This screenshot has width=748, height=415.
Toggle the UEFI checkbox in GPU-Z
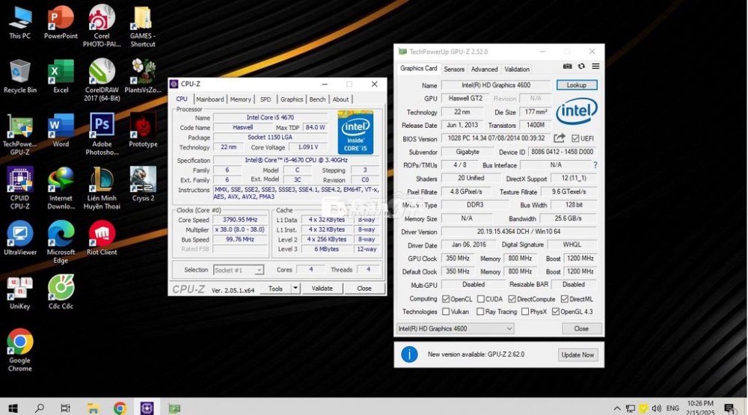pos(575,138)
